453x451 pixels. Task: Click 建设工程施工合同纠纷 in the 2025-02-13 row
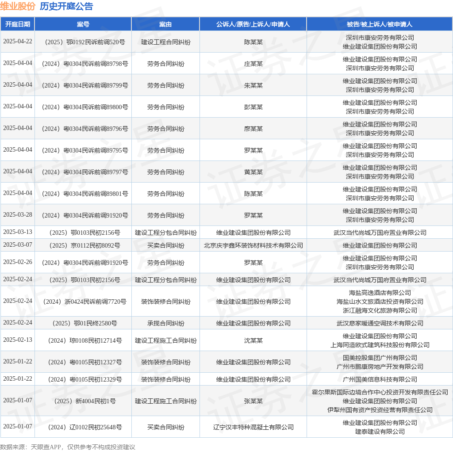[166, 341]
